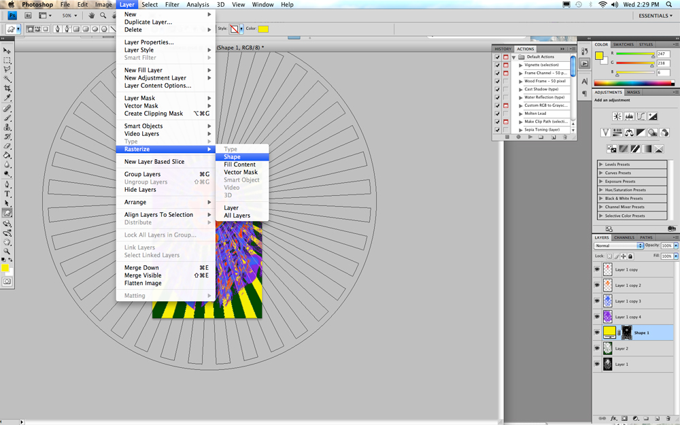The height and width of the screenshot is (425, 680).
Task: Toggle visibility of the Shape 1 layer
Action: coord(597,333)
